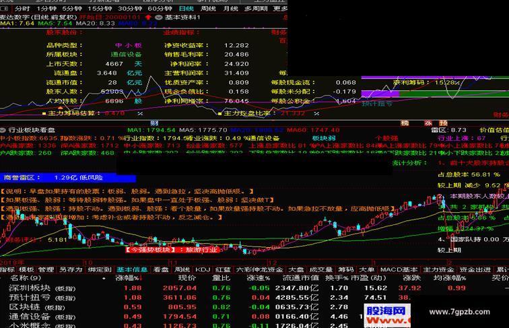The width and height of the screenshot is (509, 328).
Task: Expand the circle icon before 行业板块看盘
Action: 3,130
